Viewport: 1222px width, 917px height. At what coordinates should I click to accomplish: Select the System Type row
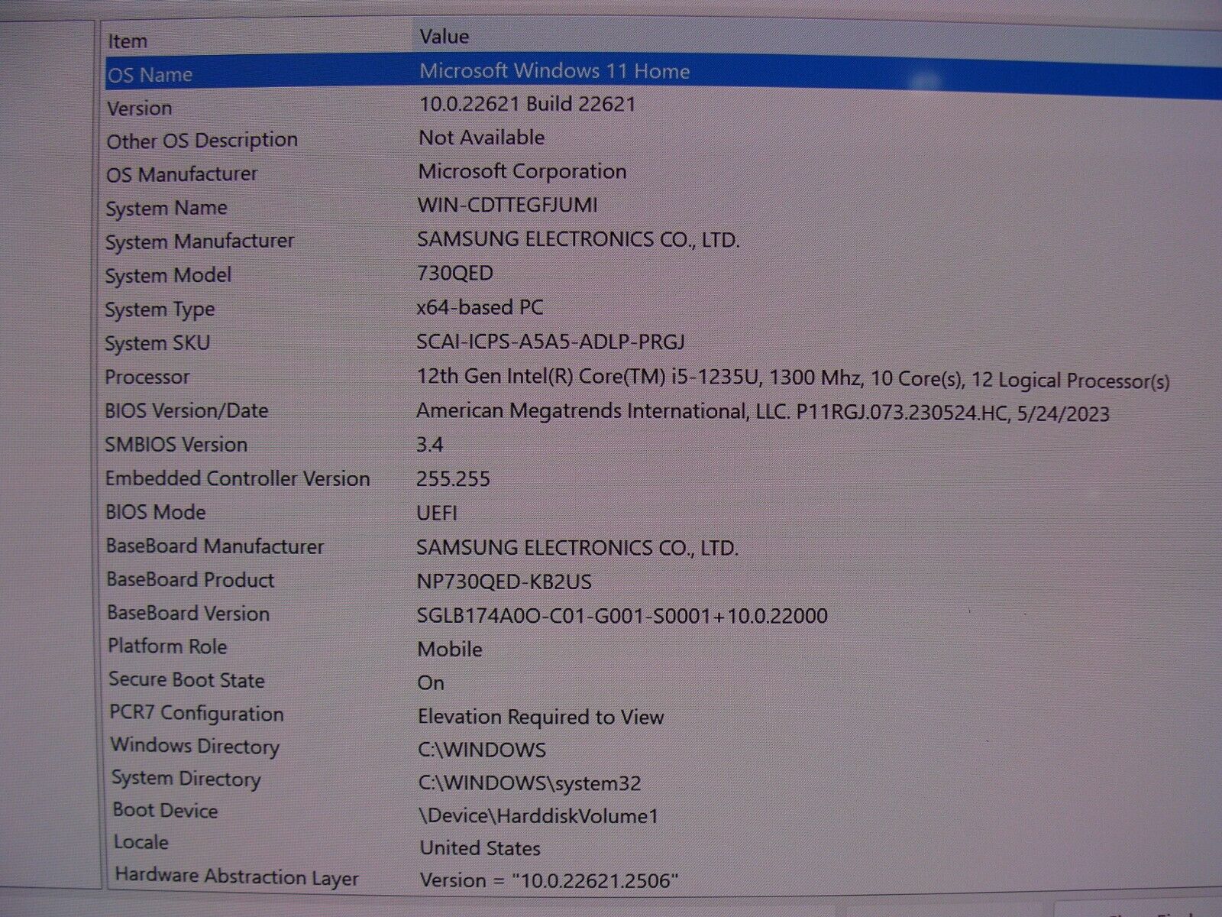160,310
